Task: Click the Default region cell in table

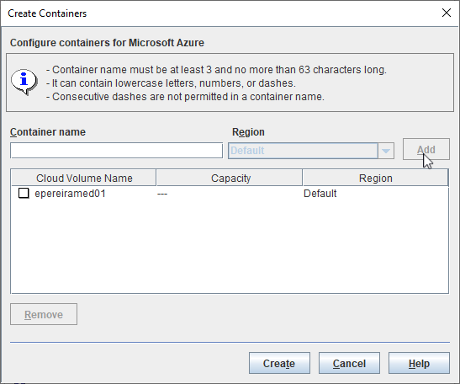Action: [x=320, y=194]
